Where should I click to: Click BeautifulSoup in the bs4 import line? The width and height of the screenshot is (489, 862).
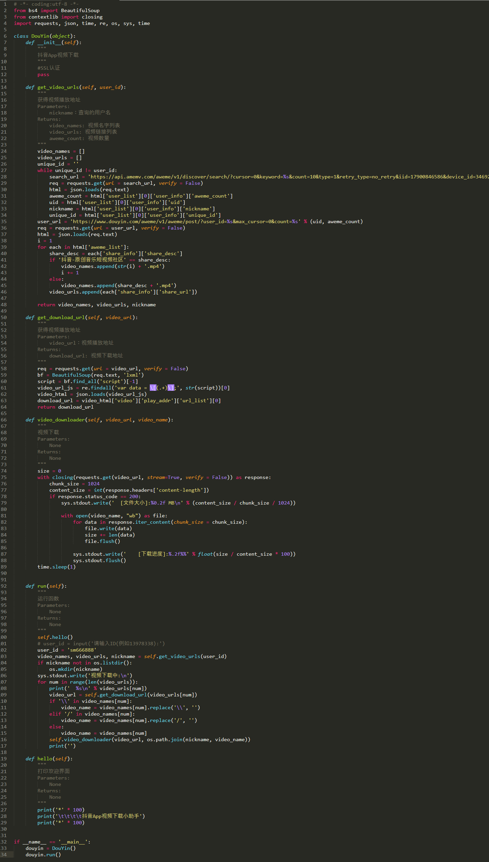coord(80,10)
